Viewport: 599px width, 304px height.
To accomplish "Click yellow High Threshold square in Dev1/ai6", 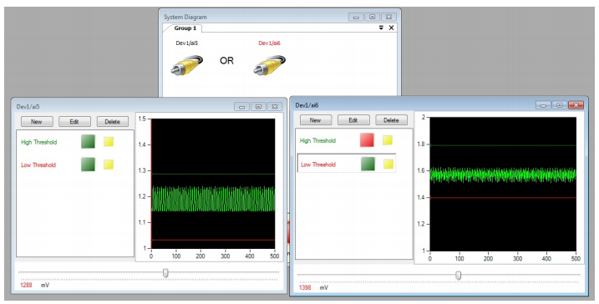I will coord(388,140).
